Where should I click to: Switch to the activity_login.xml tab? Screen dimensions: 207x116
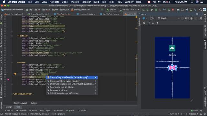coord(14,14)
